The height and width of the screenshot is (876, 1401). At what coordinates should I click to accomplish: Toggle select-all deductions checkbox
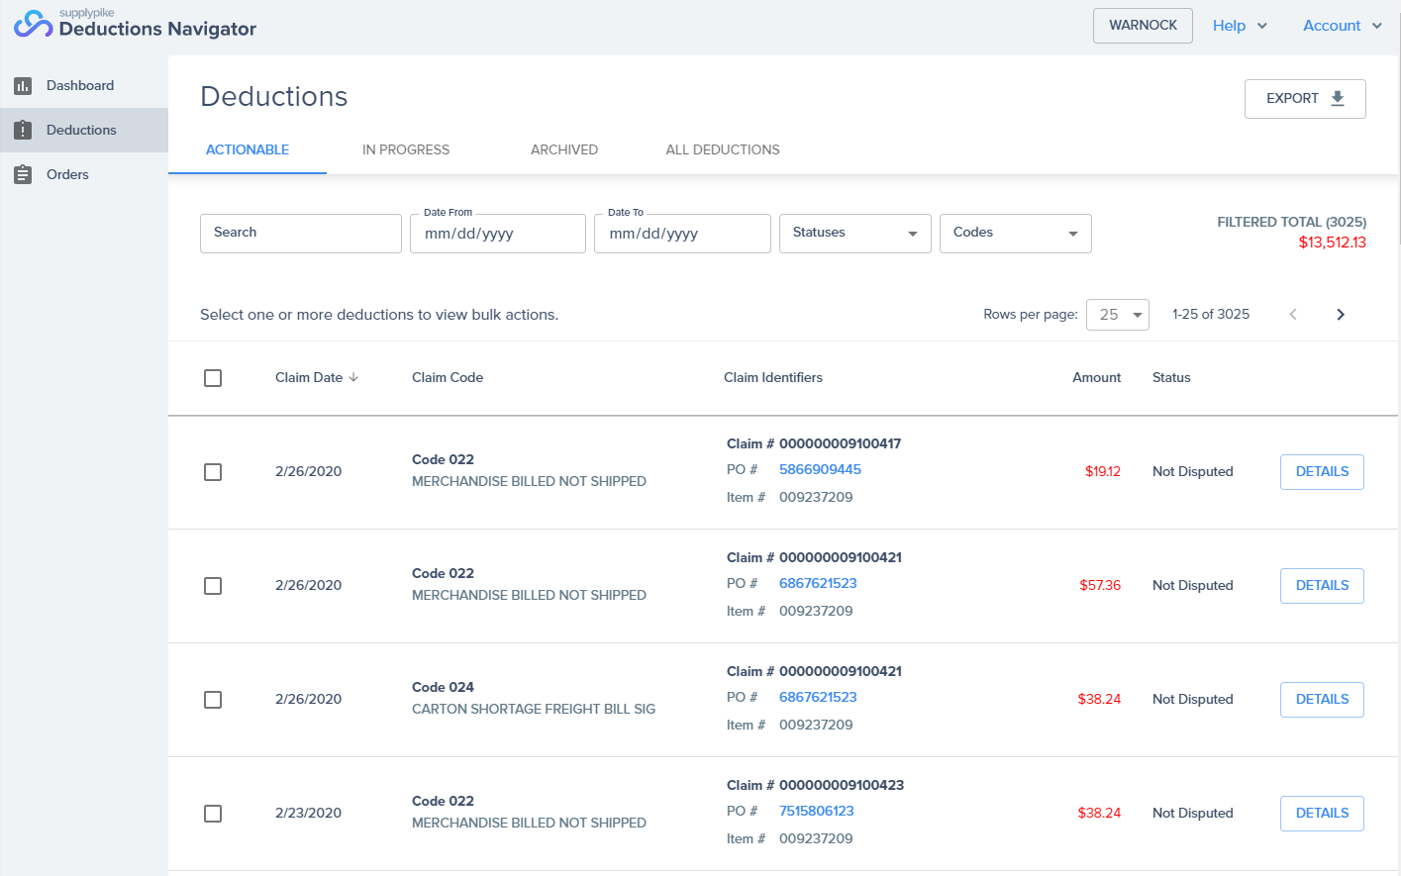pos(213,378)
